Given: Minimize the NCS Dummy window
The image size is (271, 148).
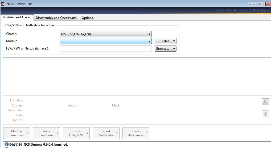Looking at the screenshot, I should [x=252, y=4].
